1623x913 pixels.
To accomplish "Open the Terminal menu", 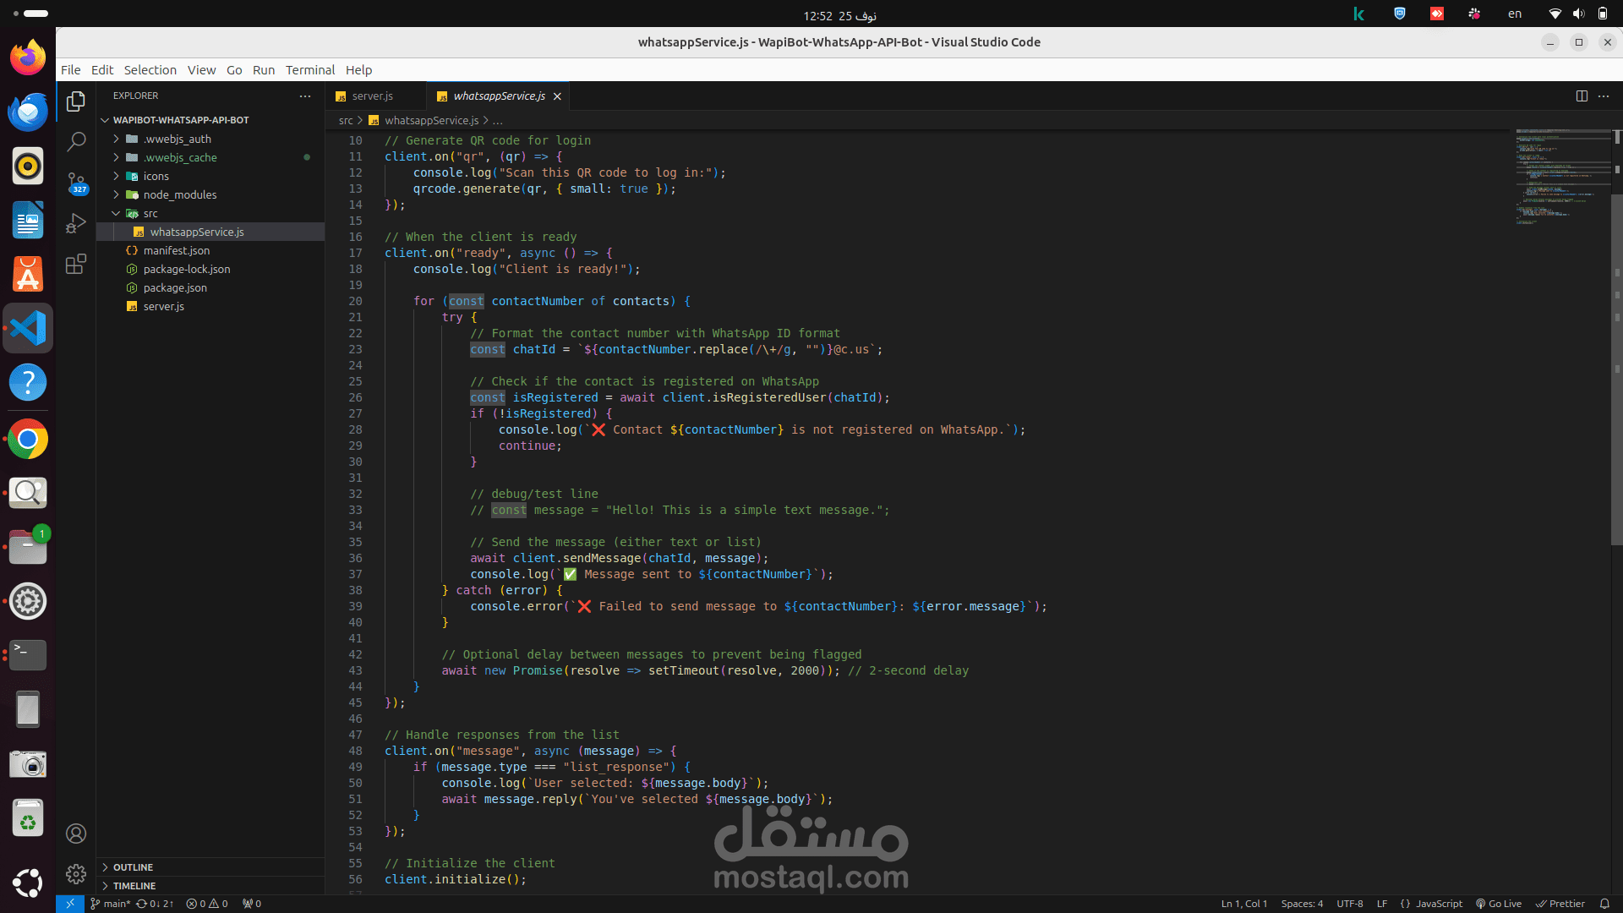I will coord(309,70).
